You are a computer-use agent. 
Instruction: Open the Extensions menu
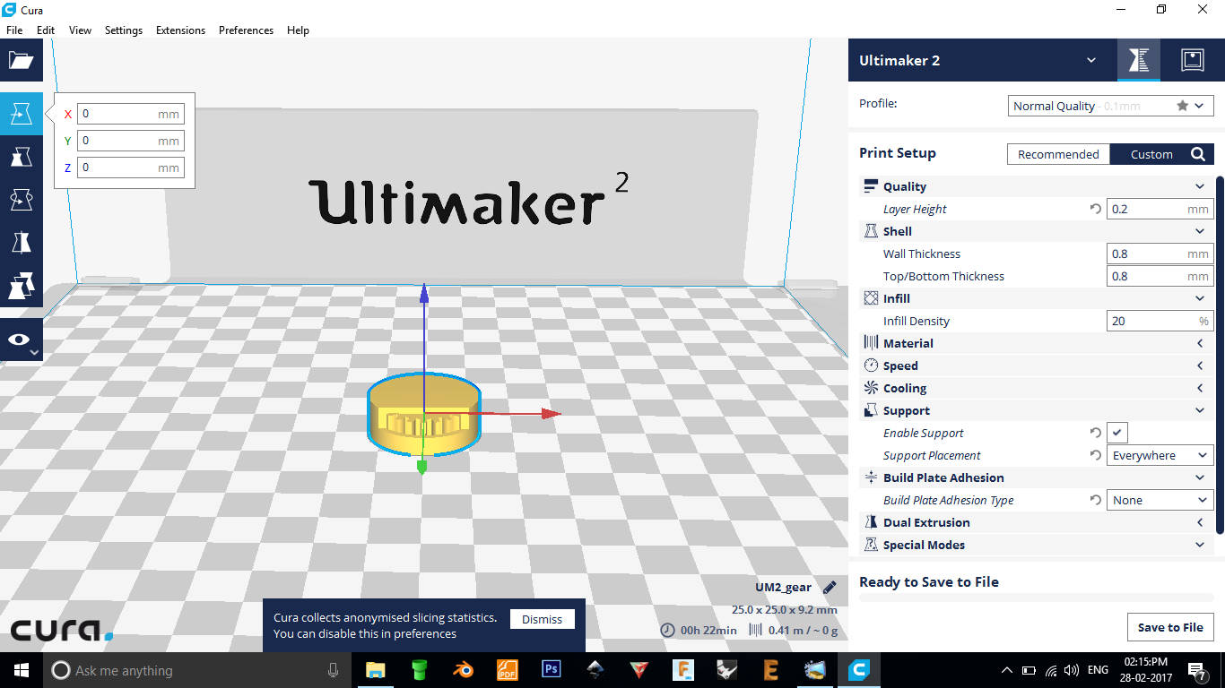point(180,30)
